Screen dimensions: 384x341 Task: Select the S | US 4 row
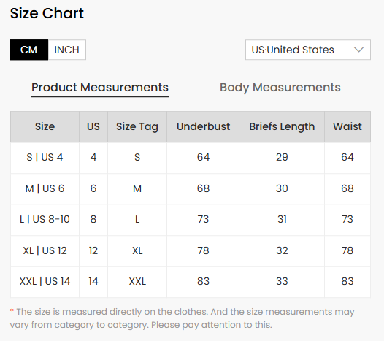191,158
